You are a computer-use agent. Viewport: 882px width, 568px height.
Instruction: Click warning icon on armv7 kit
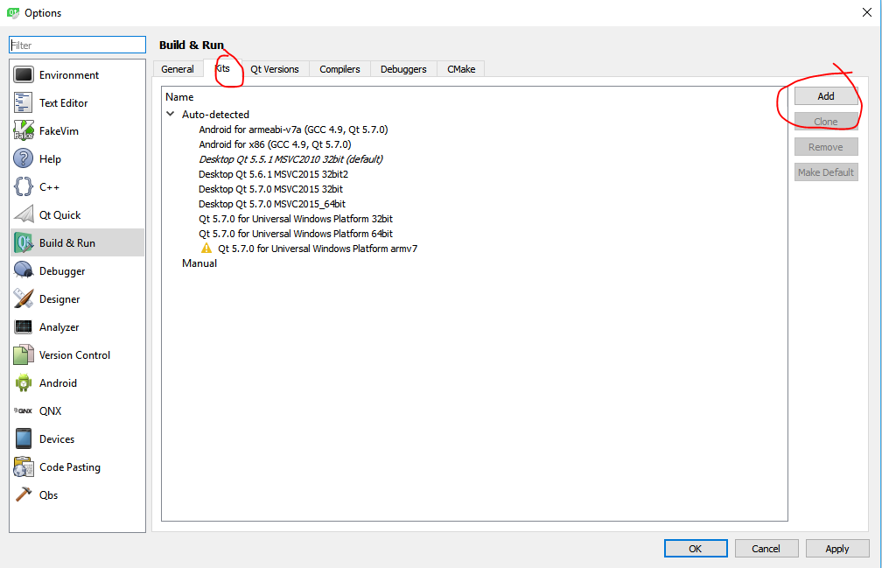click(x=206, y=249)
